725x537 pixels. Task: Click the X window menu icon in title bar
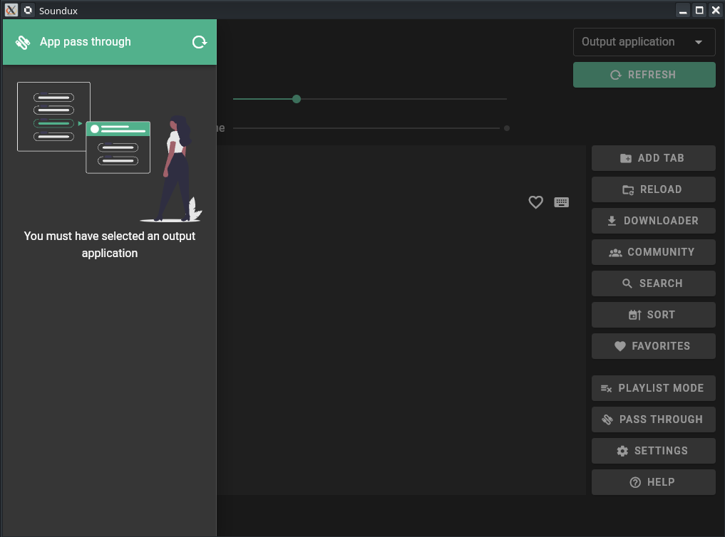click(11, 10)
